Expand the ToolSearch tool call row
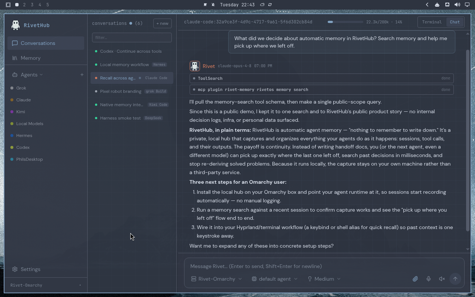The height and width of the screenshot is (297, 475). coord(321,78)
